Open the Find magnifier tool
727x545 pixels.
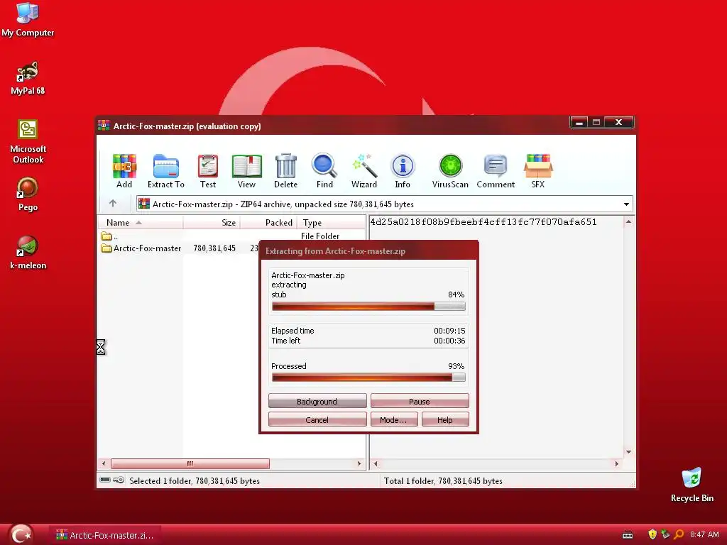coord(324,171)
